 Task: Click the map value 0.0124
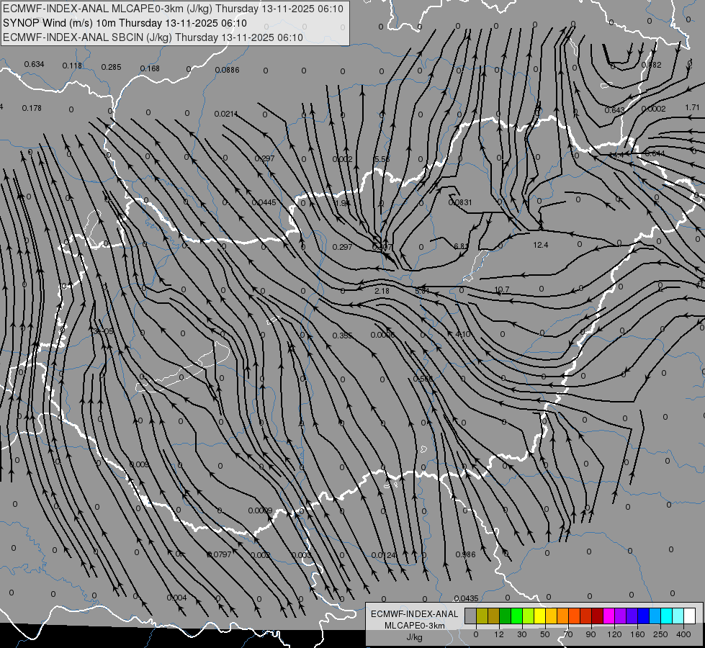pos(385,555)
